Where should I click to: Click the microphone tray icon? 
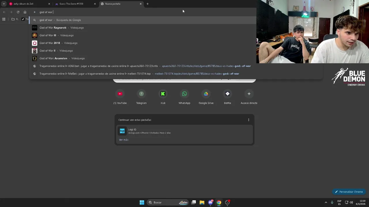tap(332, 202)
